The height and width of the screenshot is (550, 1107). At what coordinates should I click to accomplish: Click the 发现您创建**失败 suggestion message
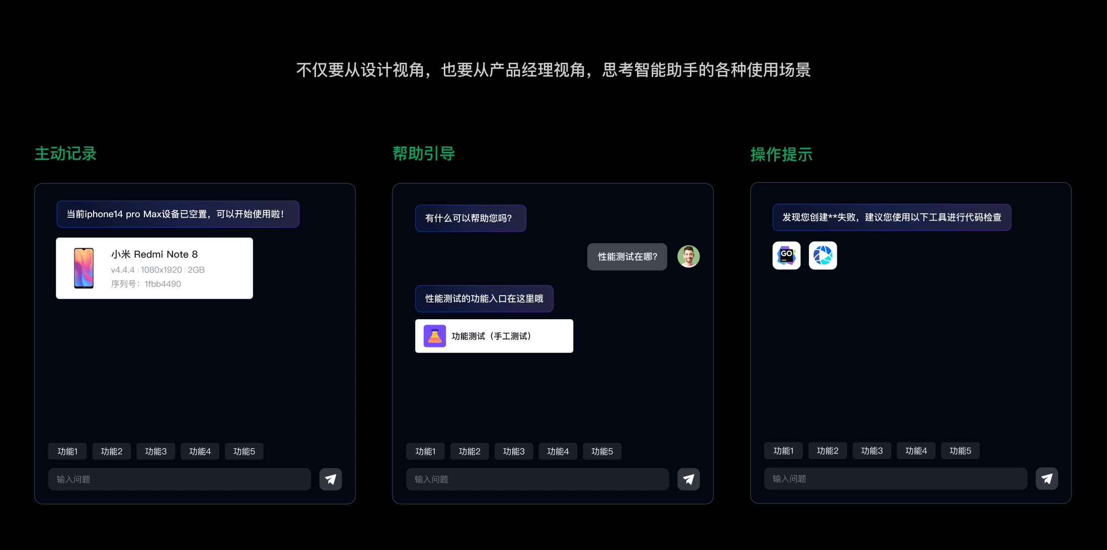coord(892,217)
